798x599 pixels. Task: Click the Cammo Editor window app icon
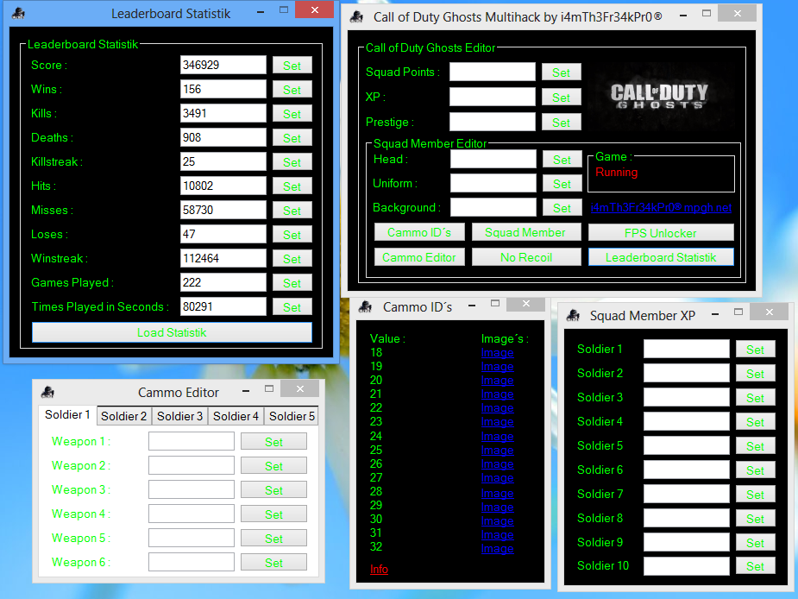click(47, 392)
